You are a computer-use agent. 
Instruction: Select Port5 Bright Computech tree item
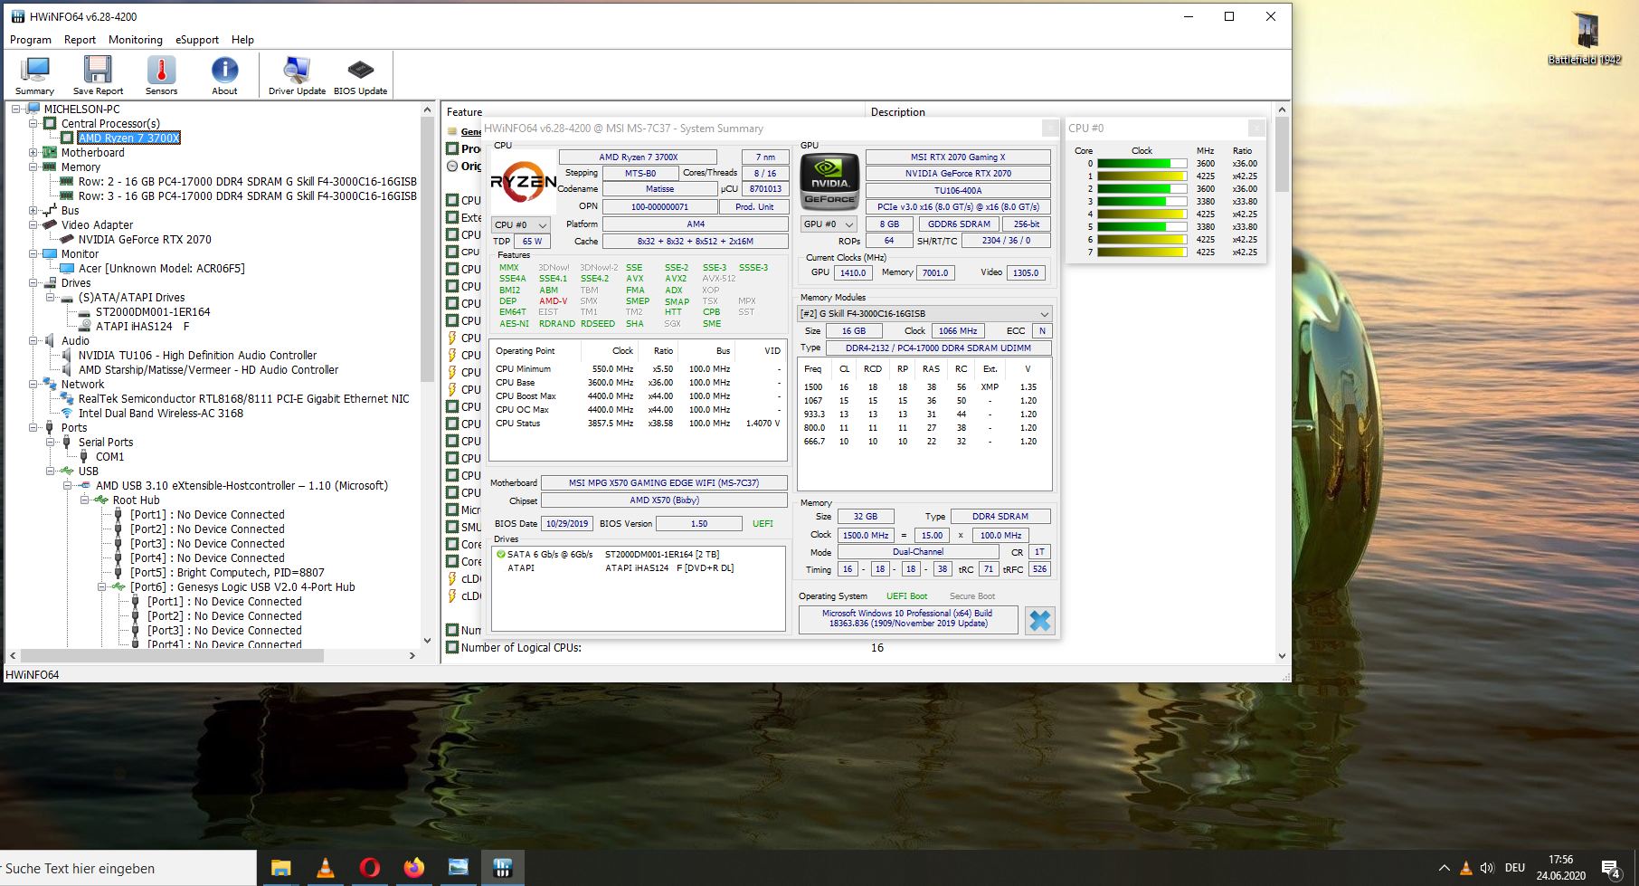pos(227,573)
